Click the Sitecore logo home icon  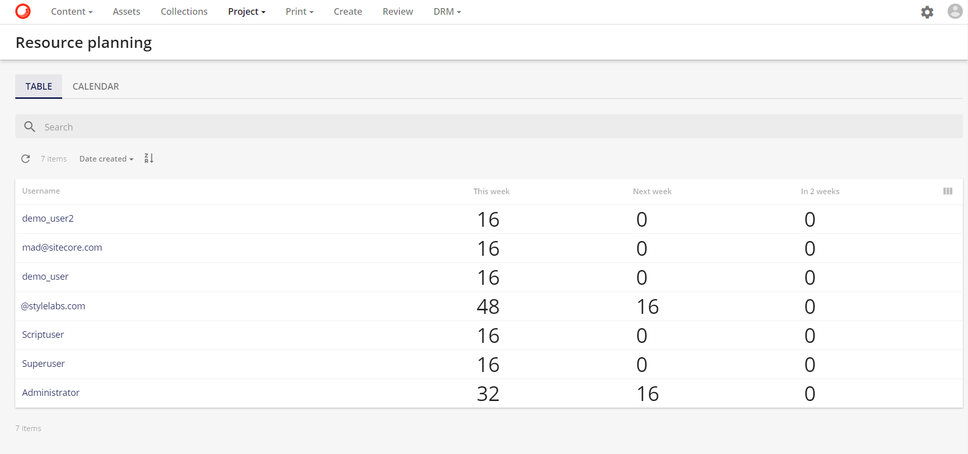pyautogui.click(x=23, y=11)
